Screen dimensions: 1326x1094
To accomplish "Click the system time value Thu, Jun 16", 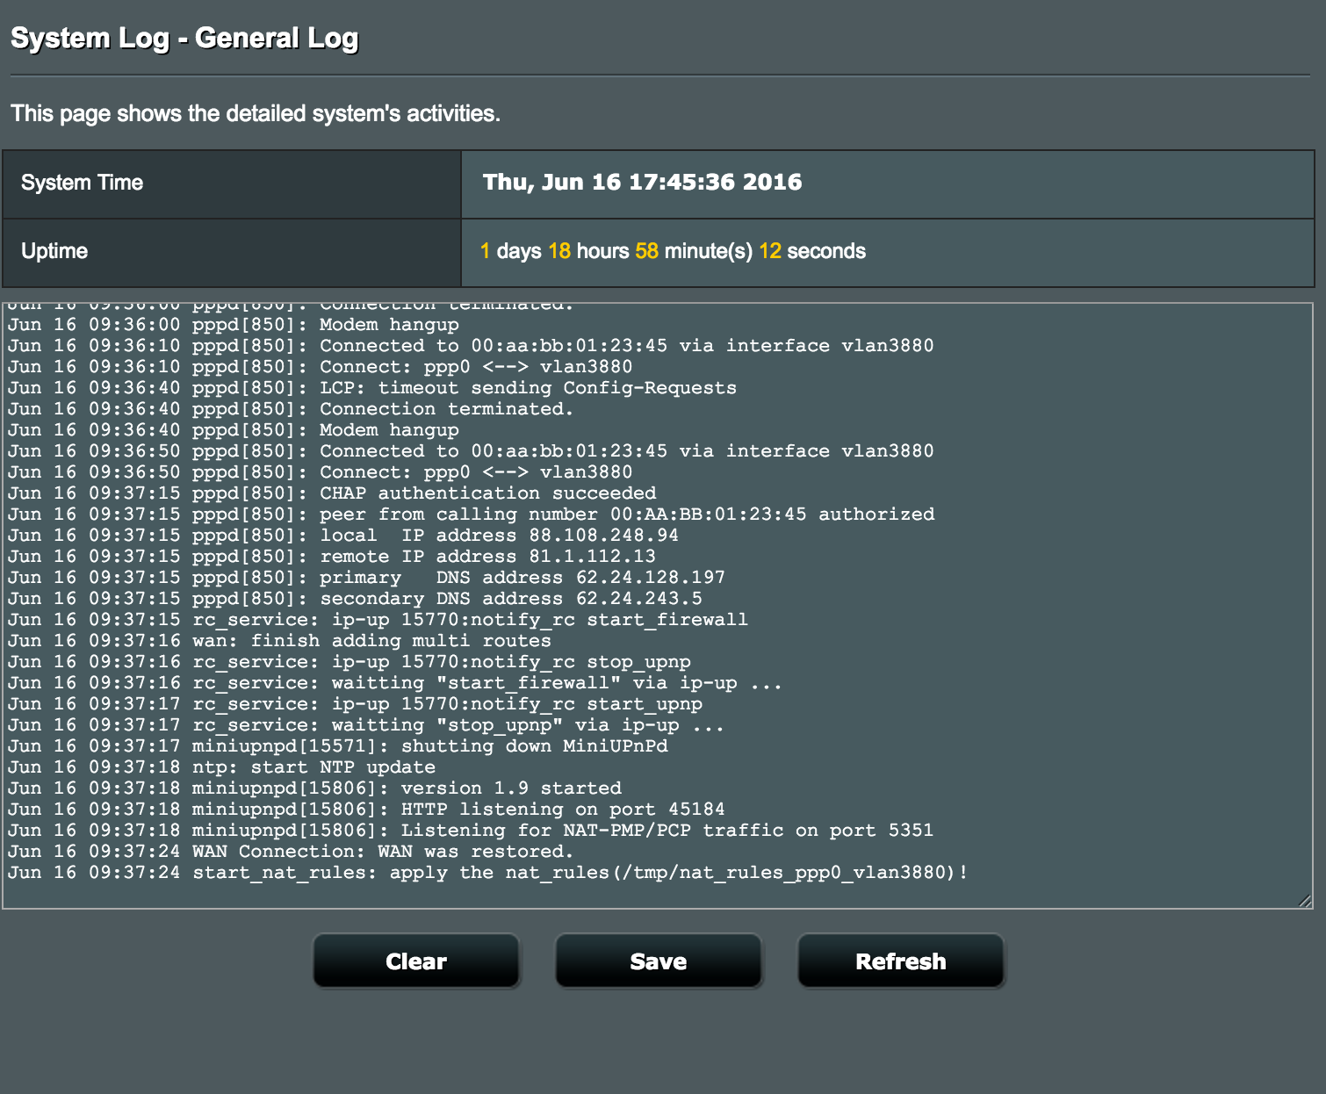I will (642, 183).
